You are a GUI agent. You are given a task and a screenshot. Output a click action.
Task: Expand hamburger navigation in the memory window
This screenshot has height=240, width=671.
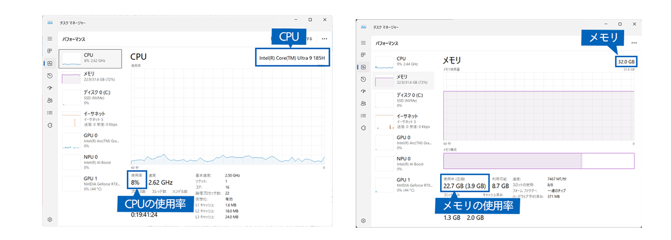363,43
